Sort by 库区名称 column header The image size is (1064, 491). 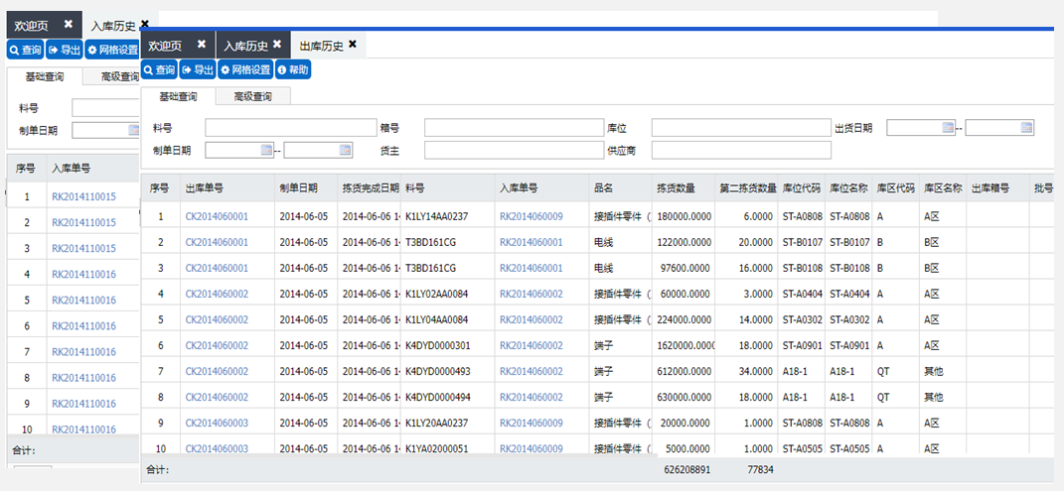[x=943, y=187]
